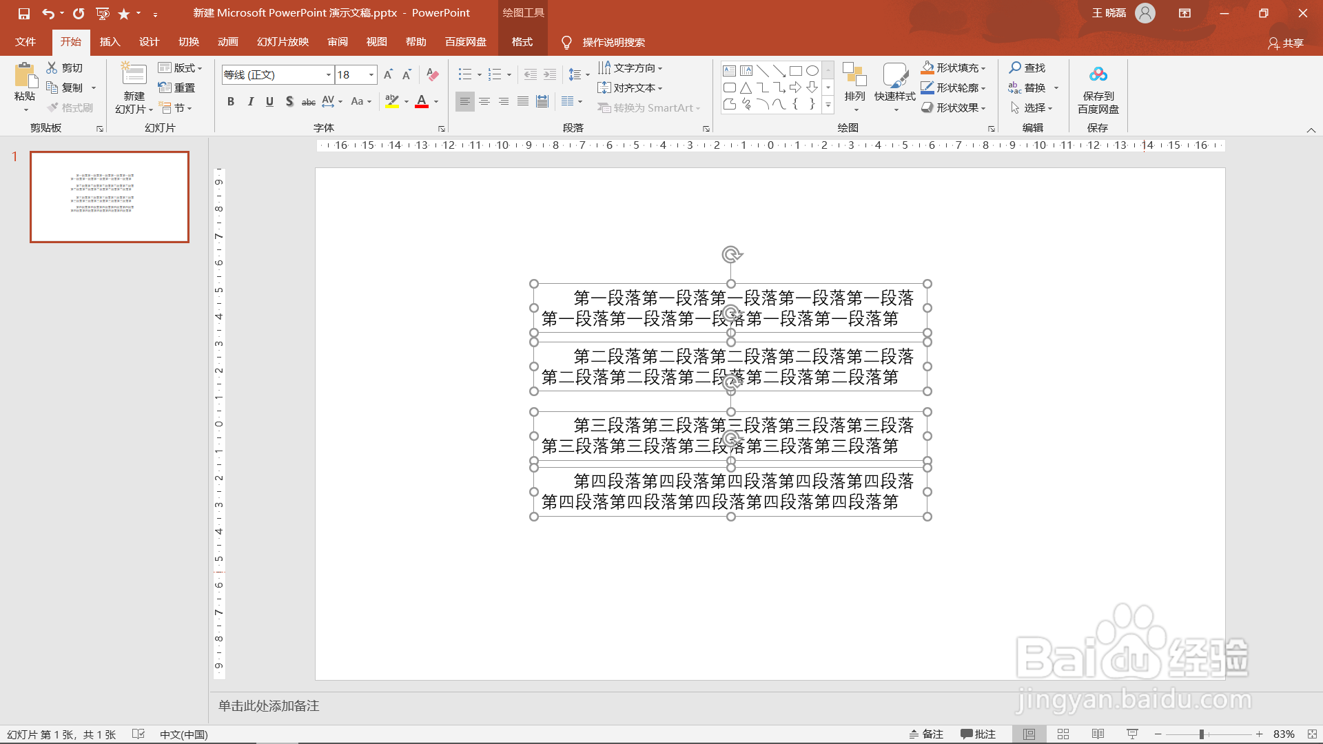
Task: Select left text alignment
Action: 465,101
